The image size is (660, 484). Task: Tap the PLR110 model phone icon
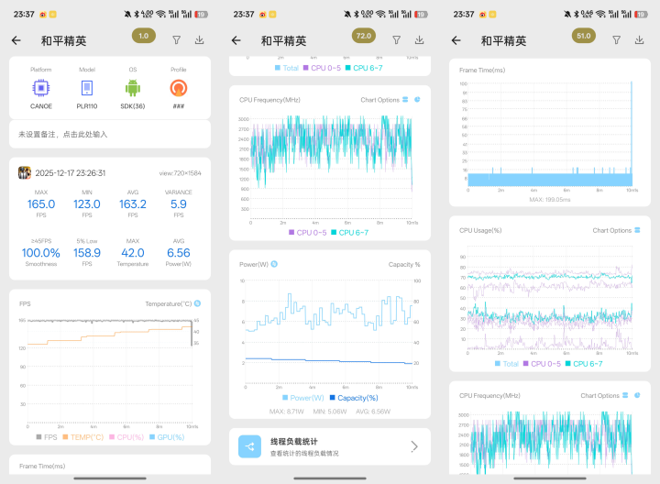coord(87,88)
